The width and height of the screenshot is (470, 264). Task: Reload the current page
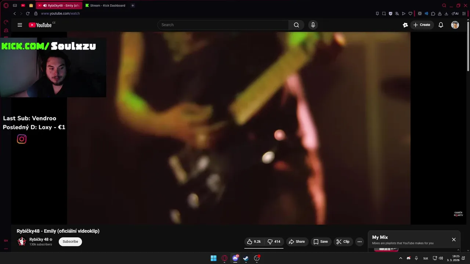(x=28, y=14)
